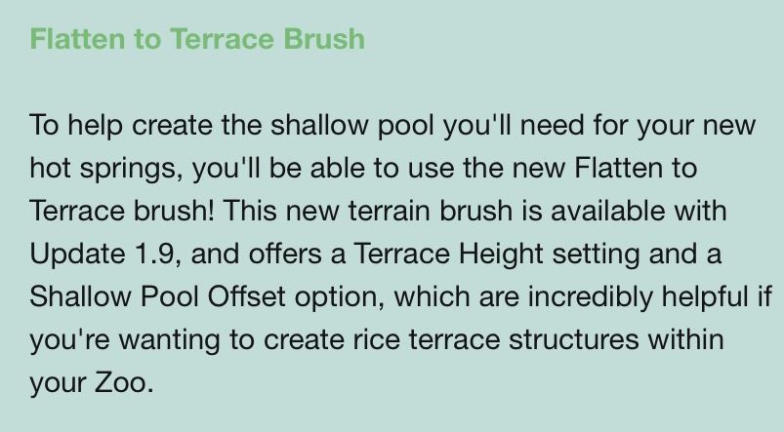784x432 pixels.
Task: Click the word 'Brush' in the heading
Action: point(324,38)
